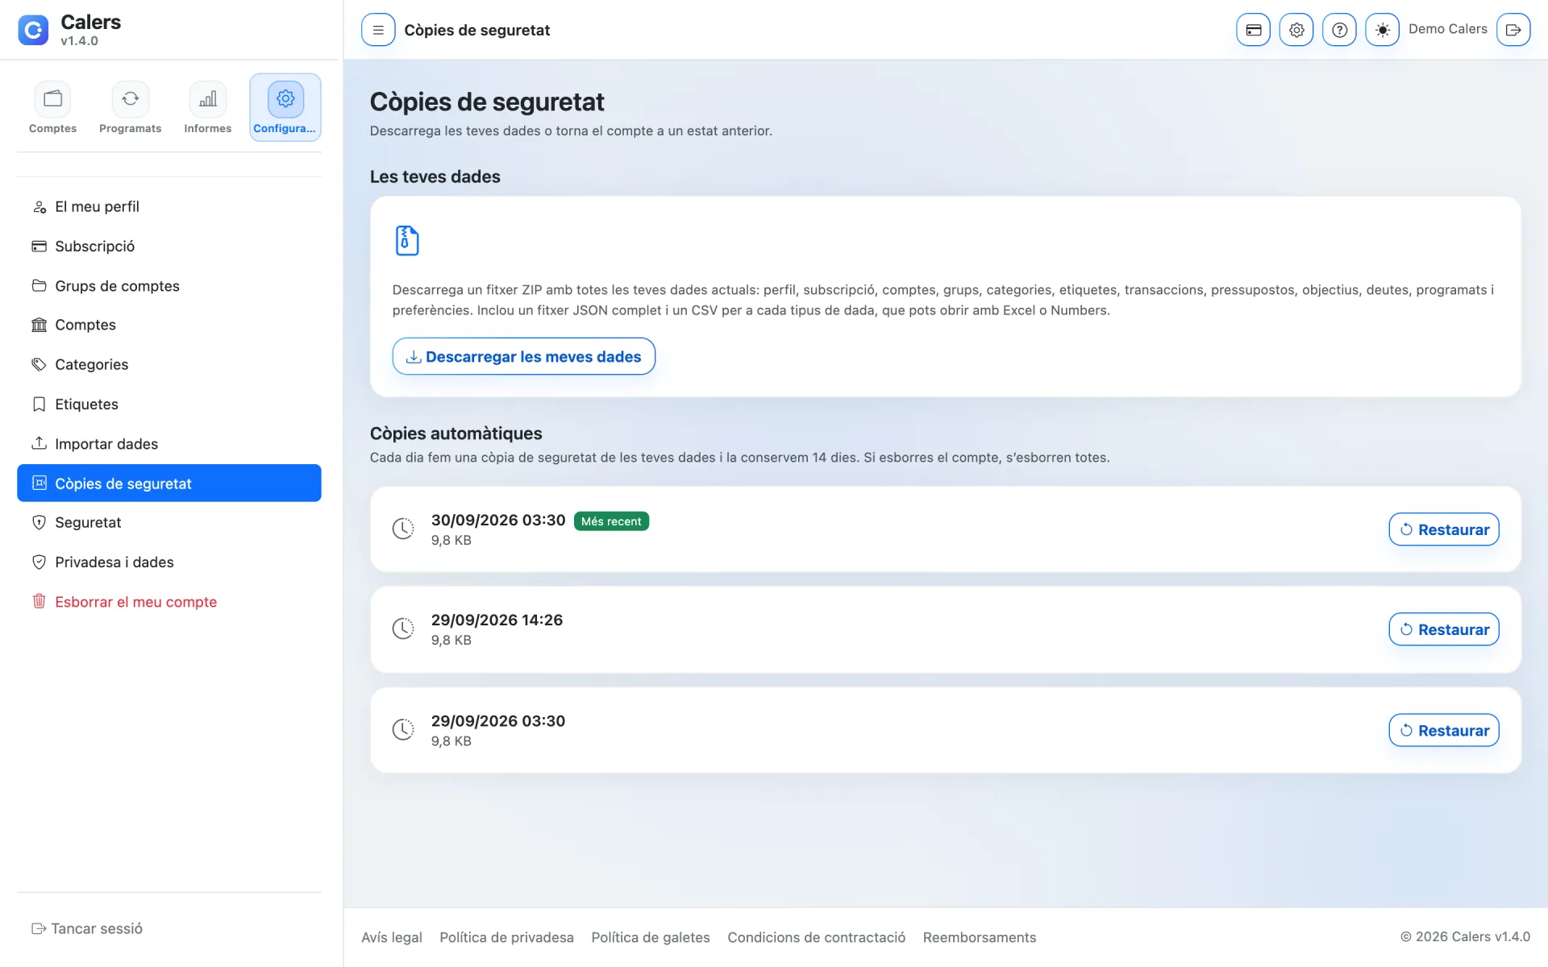This screenshot has height=967, width=1548.
Task: Click Descarregar les meves dades button
Action: [523, 356]
